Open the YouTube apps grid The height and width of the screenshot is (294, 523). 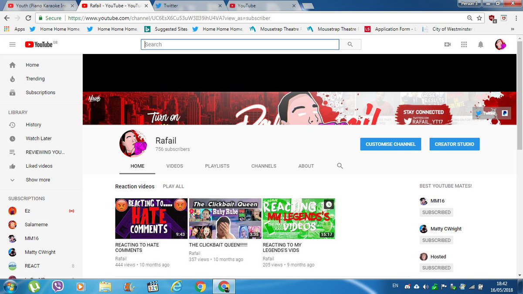click(464, 44)
